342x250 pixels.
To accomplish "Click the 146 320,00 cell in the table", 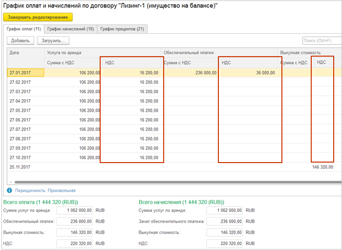I will [x=322, y=167].
